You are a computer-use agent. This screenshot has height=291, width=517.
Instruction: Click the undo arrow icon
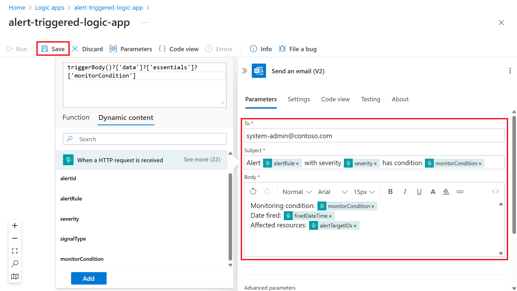pos(253,191)
